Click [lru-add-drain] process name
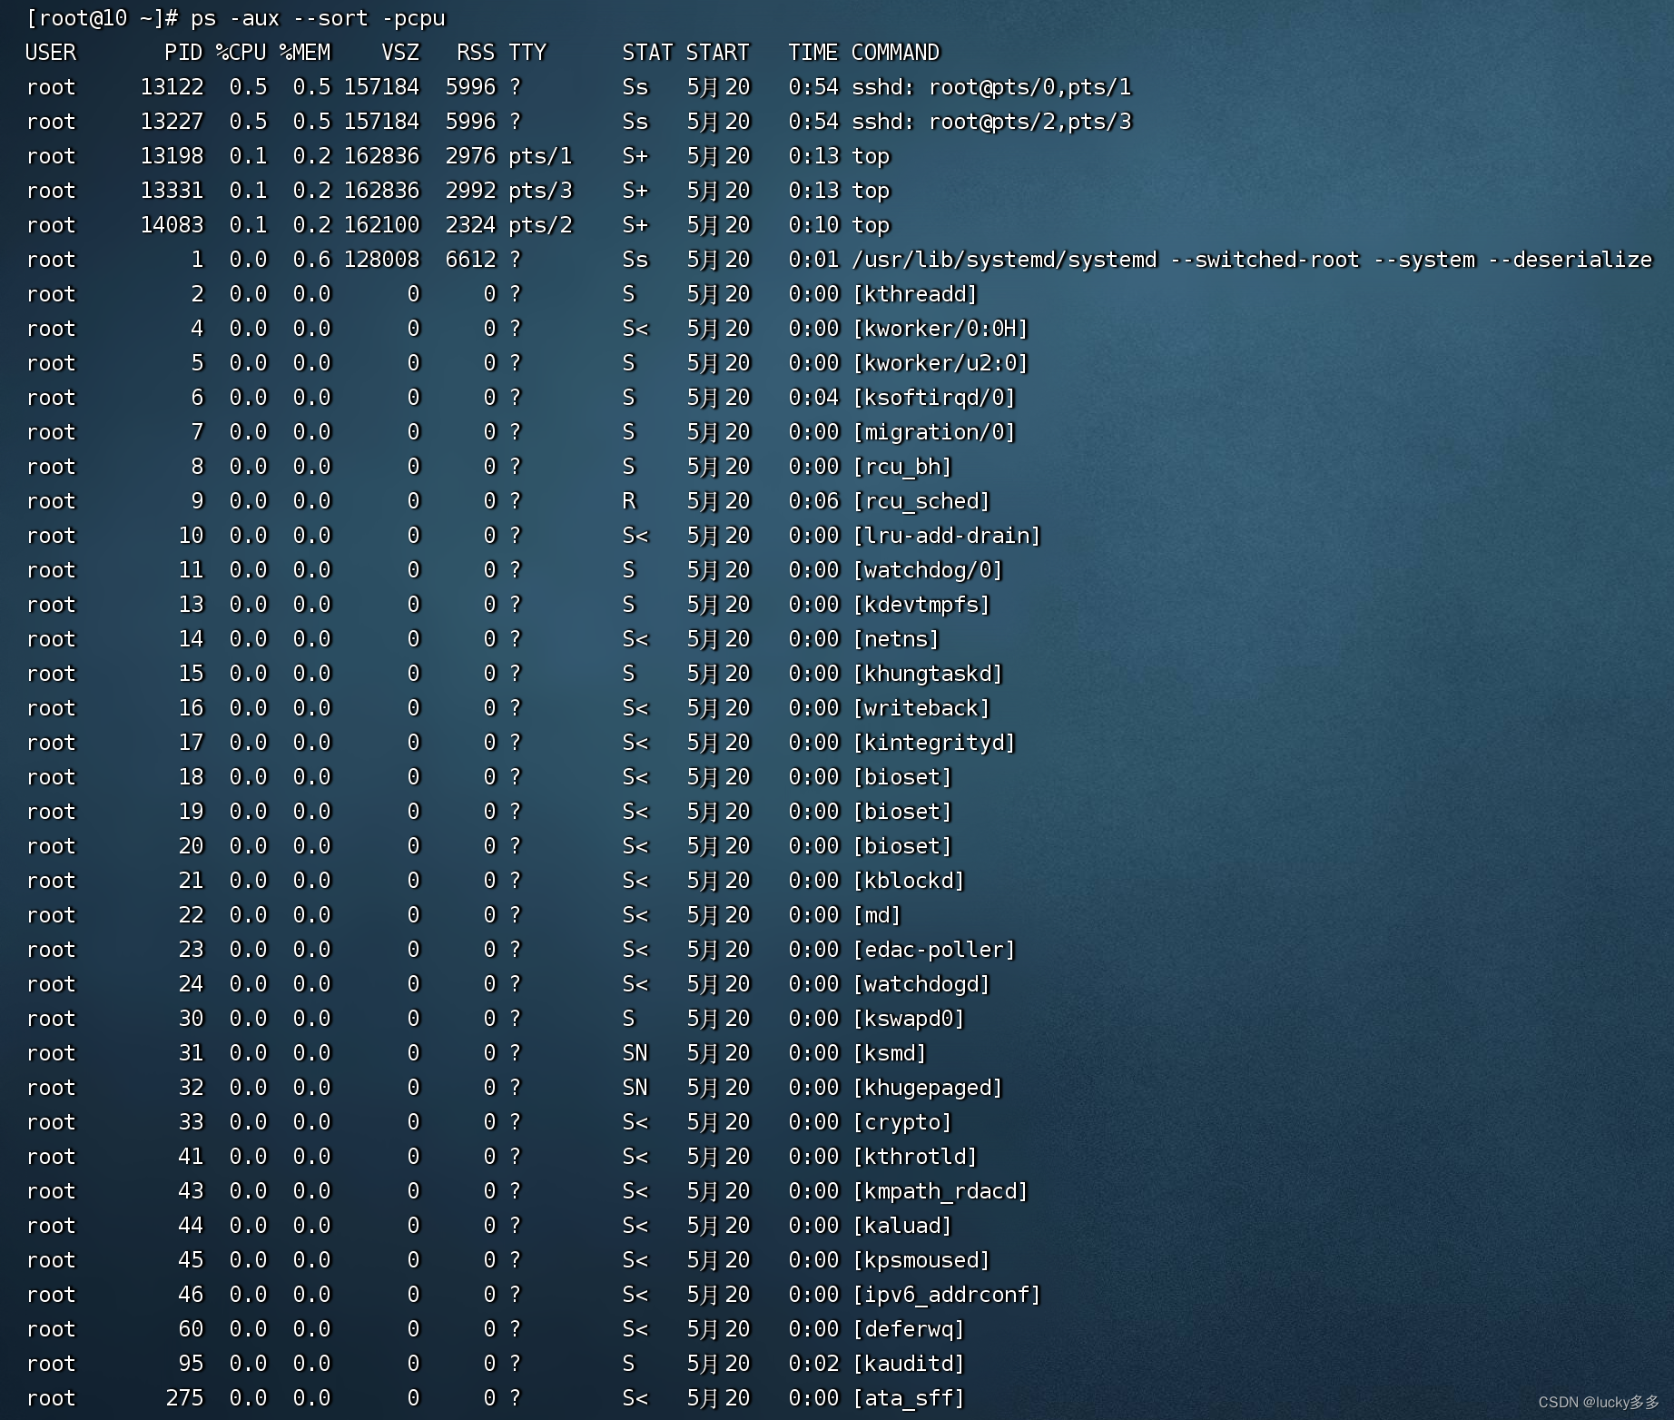Viewport: 1674px width, 1420px height. tap(947, 536)
